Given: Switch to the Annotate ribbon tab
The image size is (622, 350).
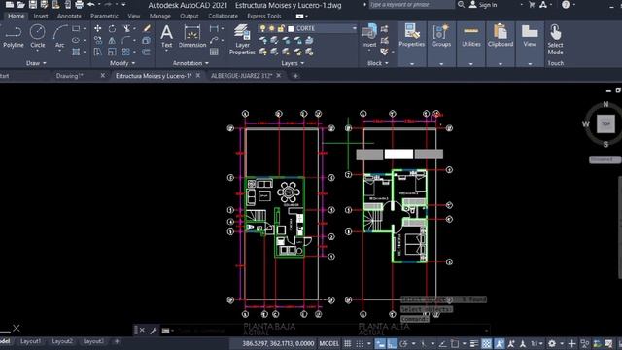Looking at the screenshot, I should [x=69, y=16].
